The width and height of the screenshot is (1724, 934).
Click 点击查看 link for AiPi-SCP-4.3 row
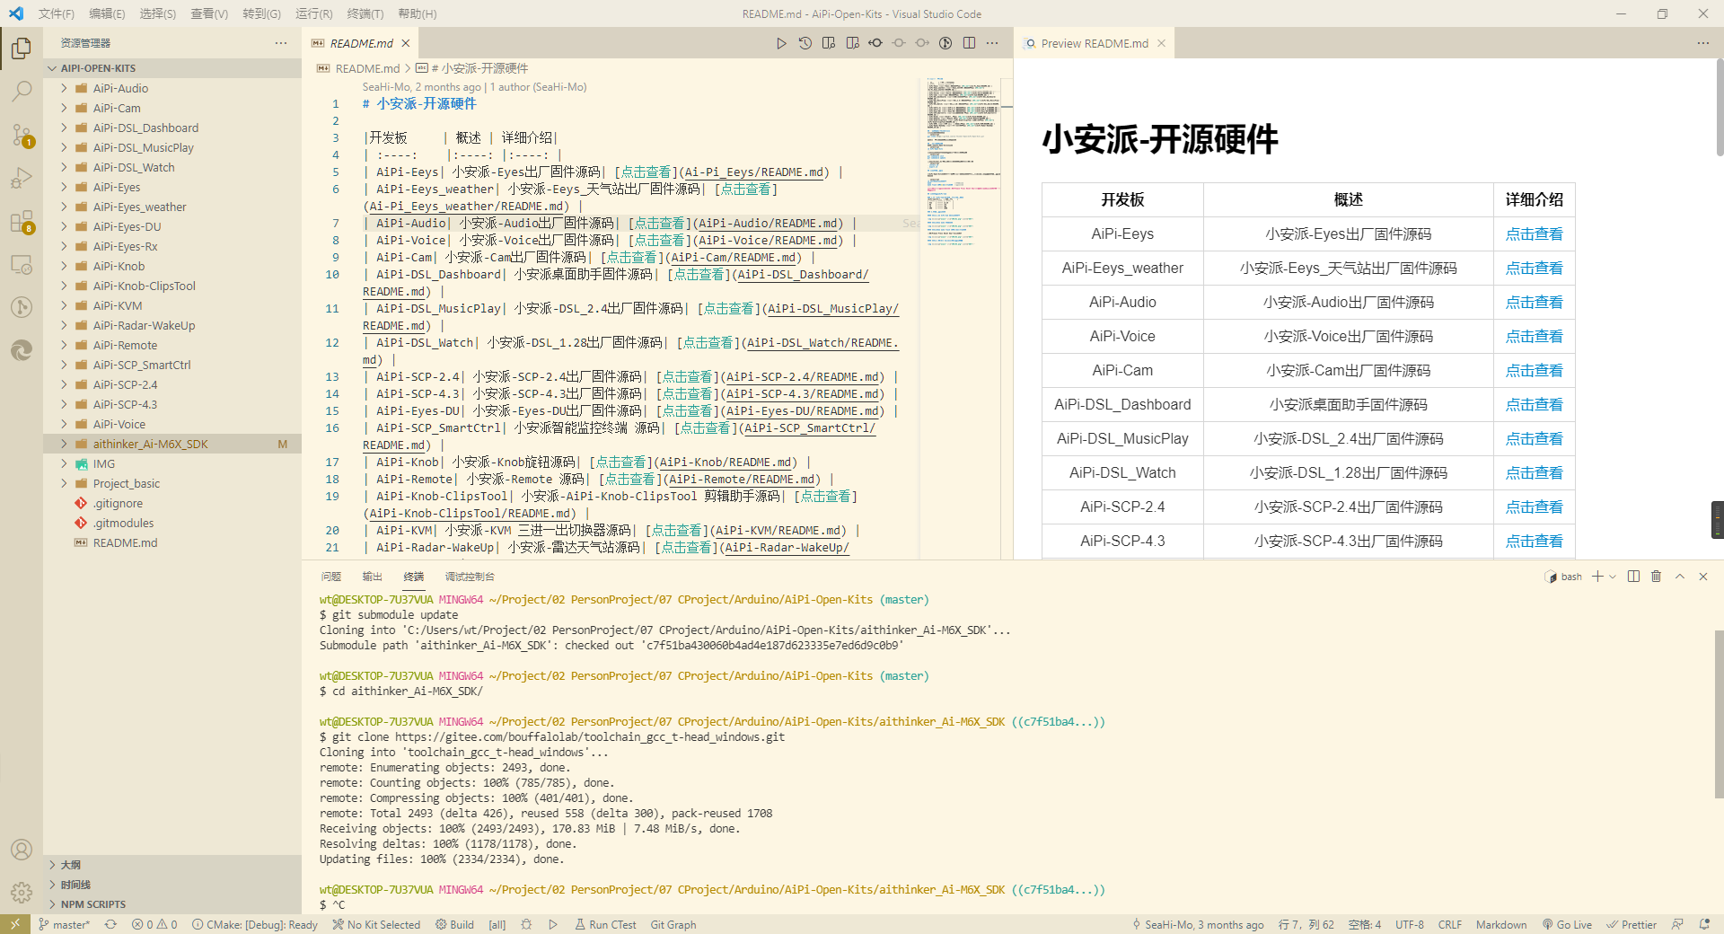click(1534, 541)
